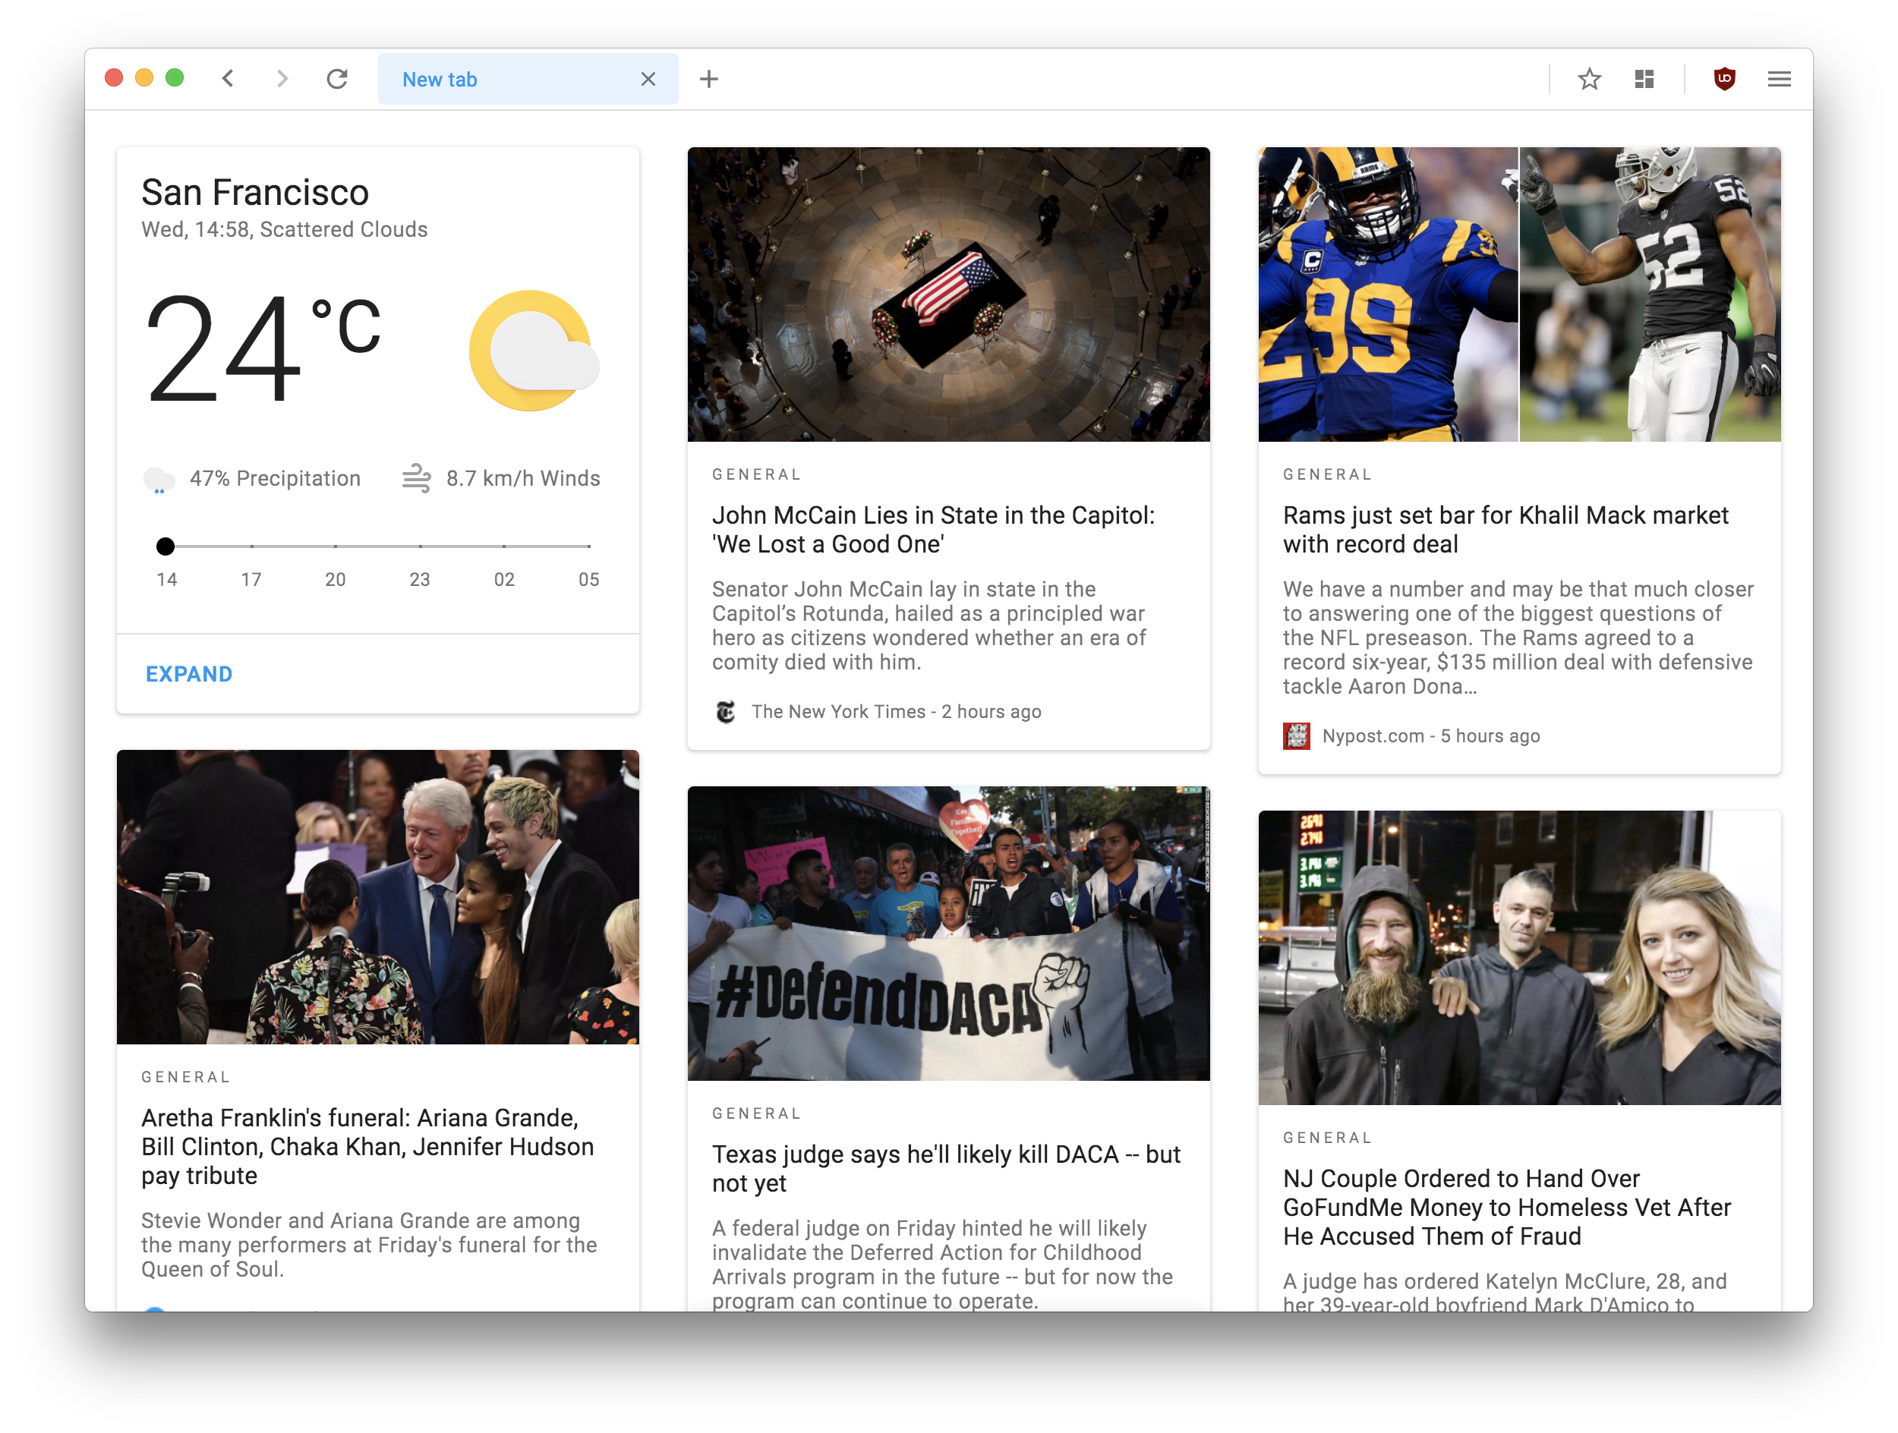Screen dimensions: 1898x1433
Task: Open John McCain Lies in State headline
Action: pos(933,529)
